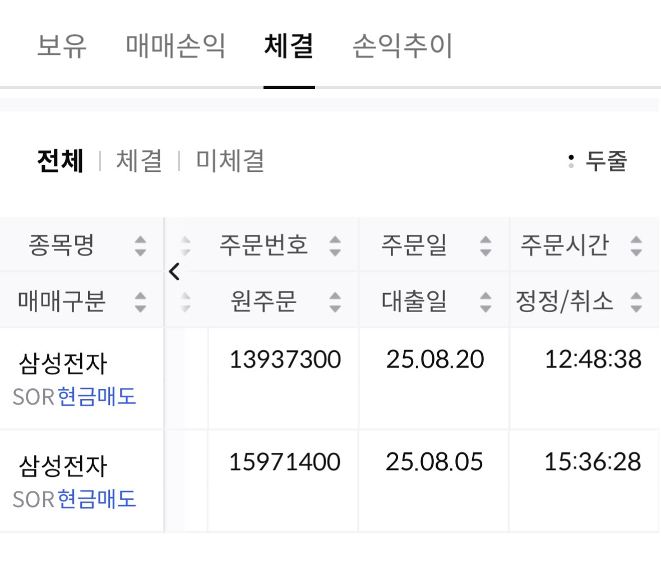
Task: Select the 전체 filter option
Action: [61, 161]
